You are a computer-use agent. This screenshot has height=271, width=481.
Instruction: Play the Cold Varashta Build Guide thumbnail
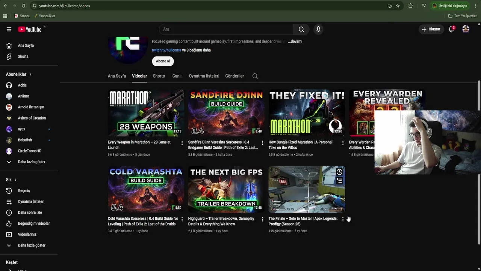point(146,189)
